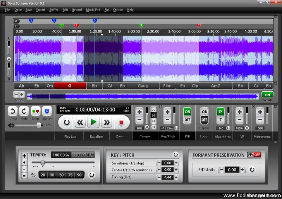The image size is (282, 199).
Task: Click the Fast Forward double-arrow button
Action: click(106, 122)
